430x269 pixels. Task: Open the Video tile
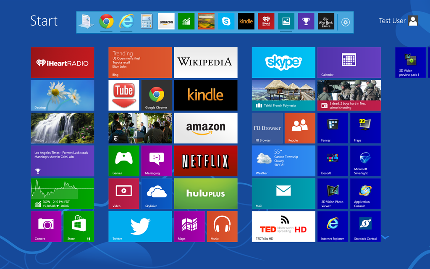pos(124,194)
